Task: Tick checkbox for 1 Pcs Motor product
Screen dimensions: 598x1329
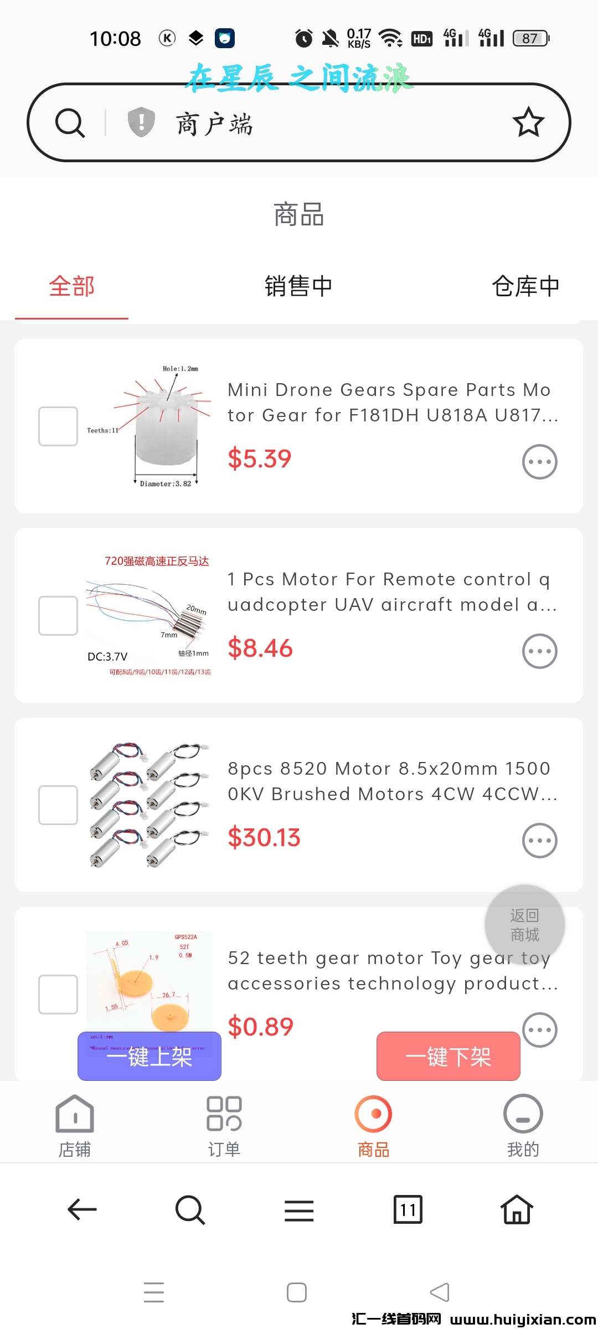Action: point(58,616)
